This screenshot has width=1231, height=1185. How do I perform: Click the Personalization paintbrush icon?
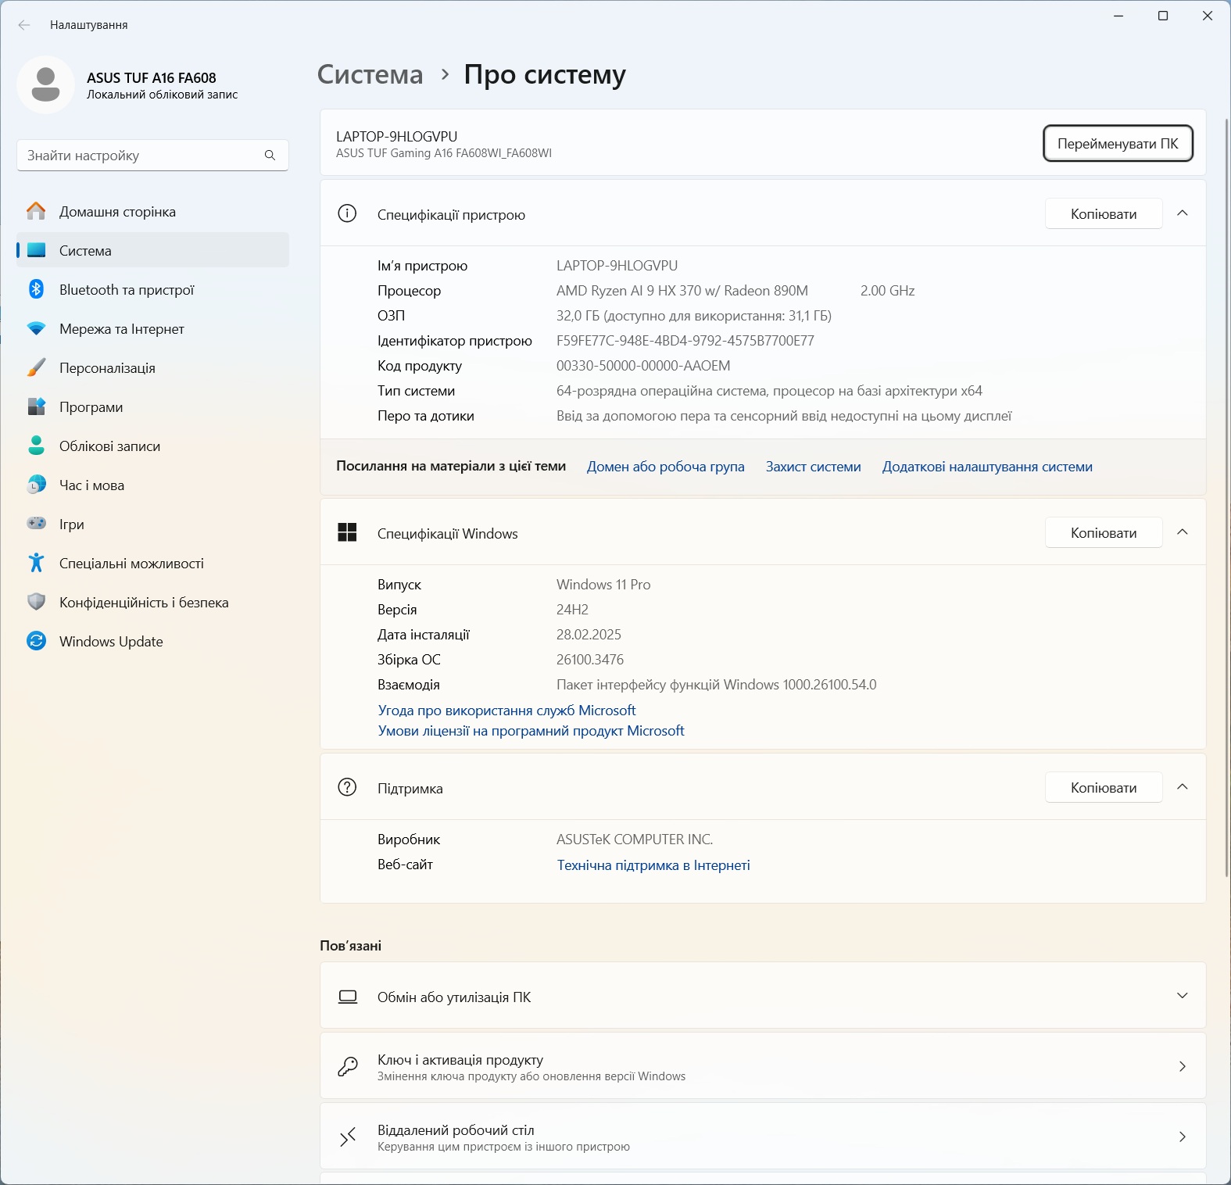[x=36, y=367]
